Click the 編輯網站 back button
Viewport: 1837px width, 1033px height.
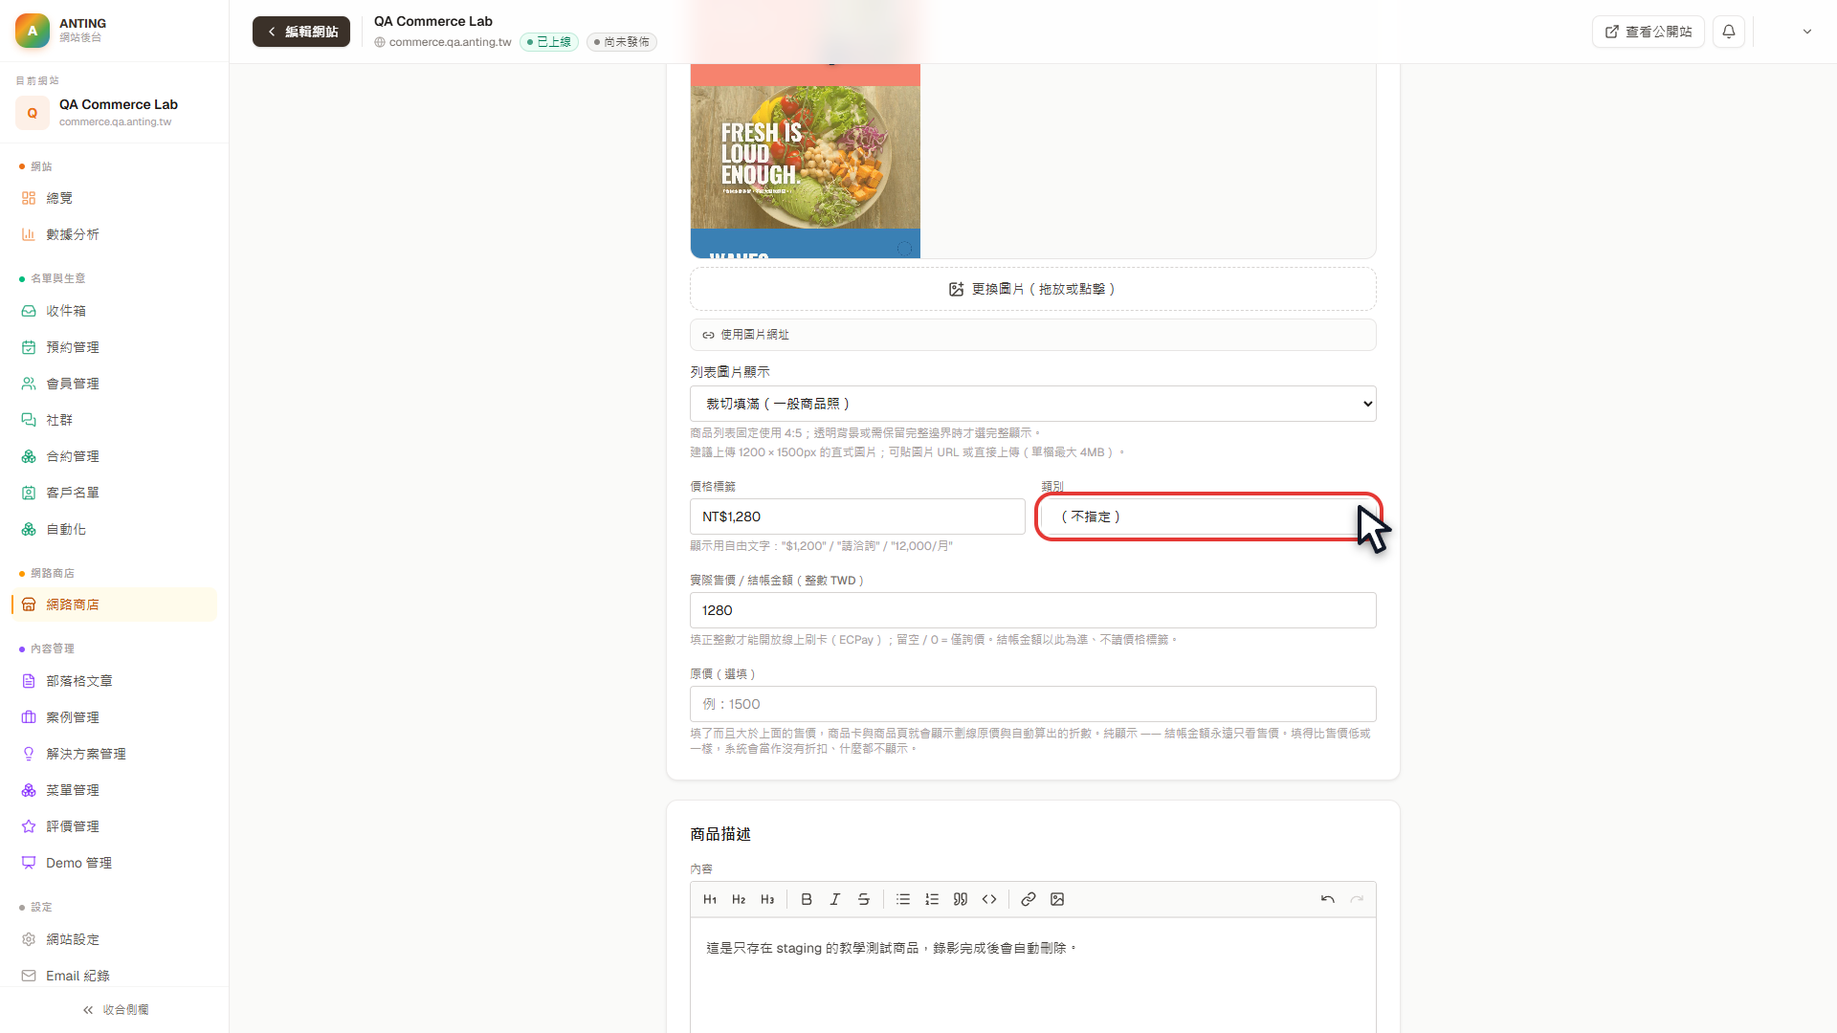tap(301, 32)
